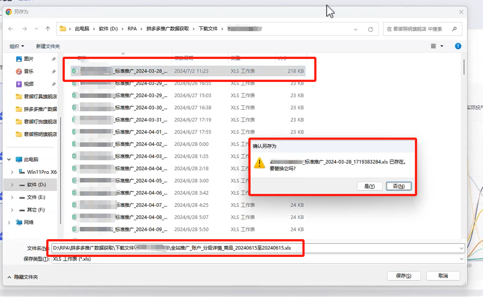Expand the 其它 (F:) tree node arrow
The image size is (483, 297).
click(x=12, y=210)
